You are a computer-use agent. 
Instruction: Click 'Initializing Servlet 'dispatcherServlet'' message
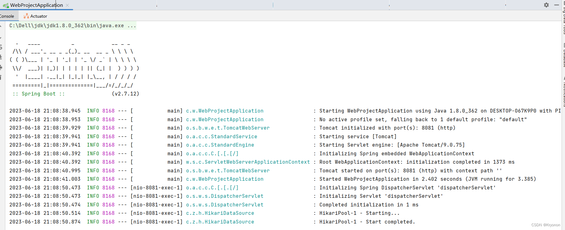381,196
